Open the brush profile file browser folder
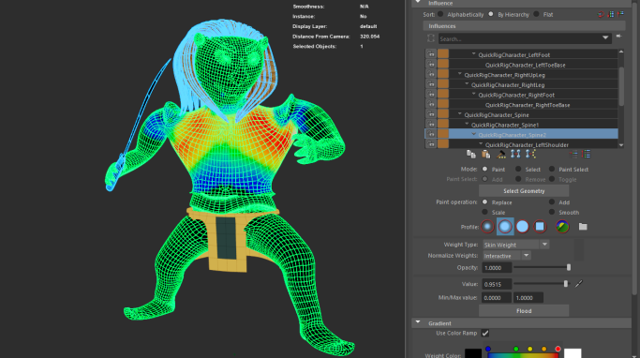This screenshot has width=640, height=358. (x=583, y=226)
